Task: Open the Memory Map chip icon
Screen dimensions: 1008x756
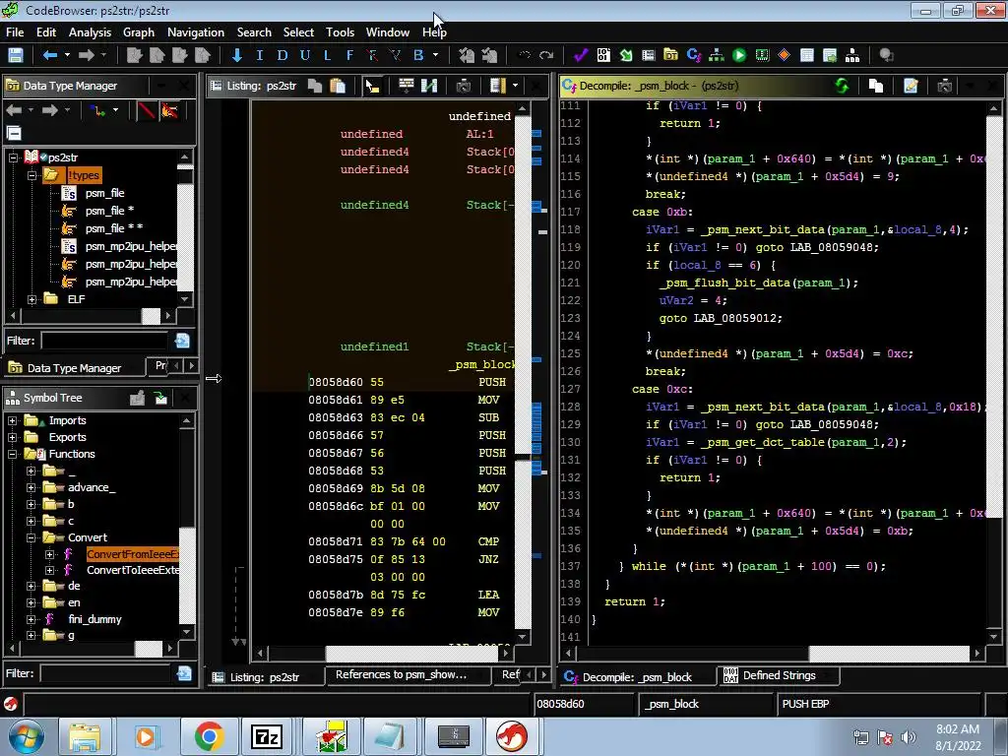Action: [x=762, y=55]
